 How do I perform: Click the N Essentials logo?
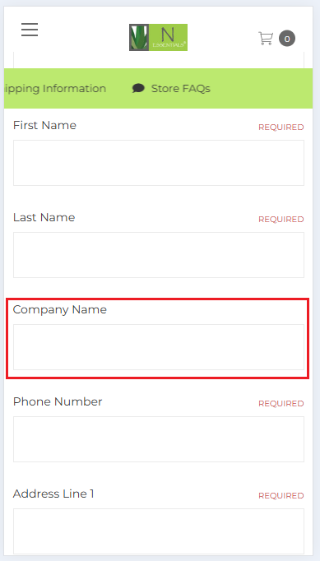158,37
